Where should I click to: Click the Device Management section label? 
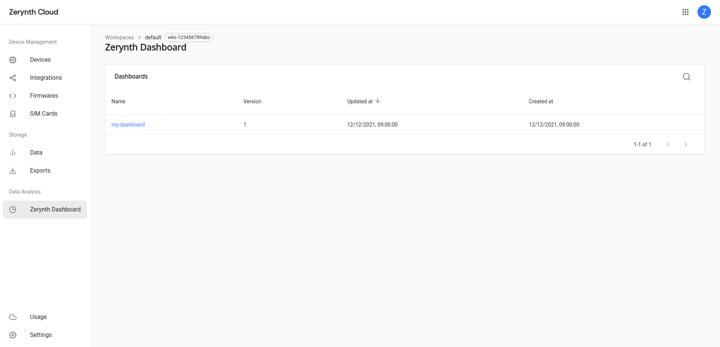(33, 42)
